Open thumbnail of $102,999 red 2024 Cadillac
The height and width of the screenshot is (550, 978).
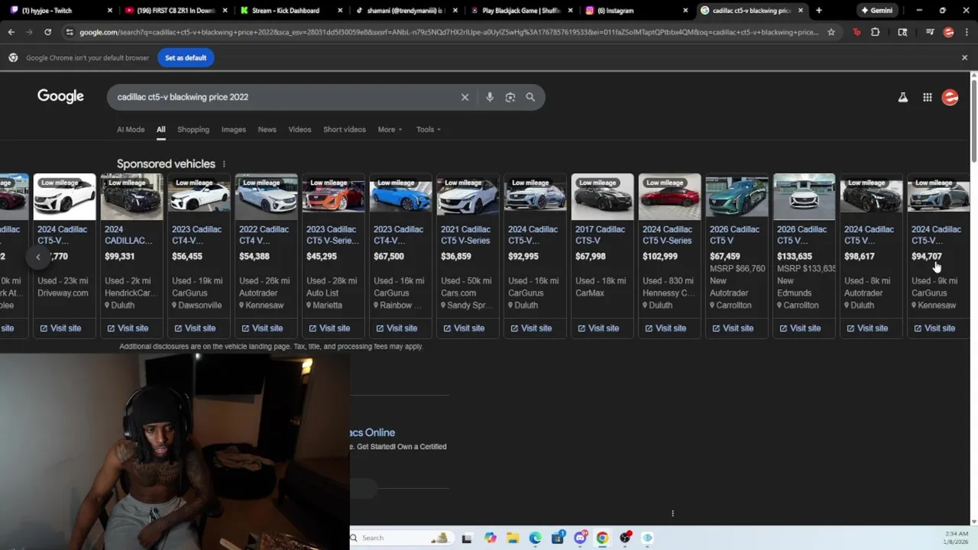(x=669, y=196)
